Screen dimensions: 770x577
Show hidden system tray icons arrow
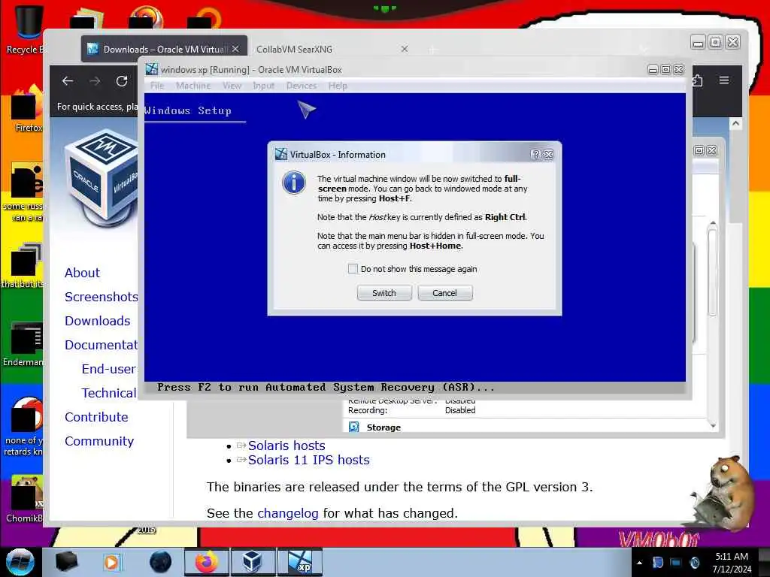639,563
